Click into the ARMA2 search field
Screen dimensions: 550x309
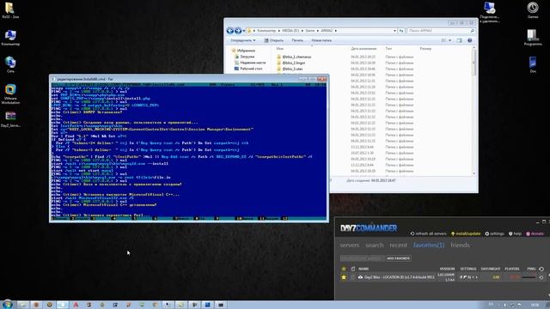pyautogui.click(x=438, y=31)
